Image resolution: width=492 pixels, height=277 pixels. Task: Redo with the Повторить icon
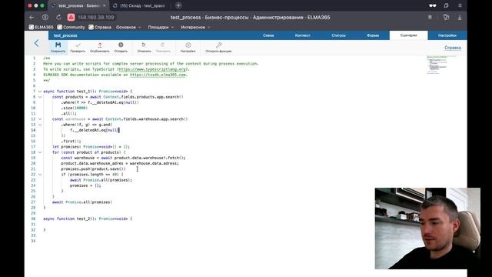pyautogui.click(x=163, y=47)
